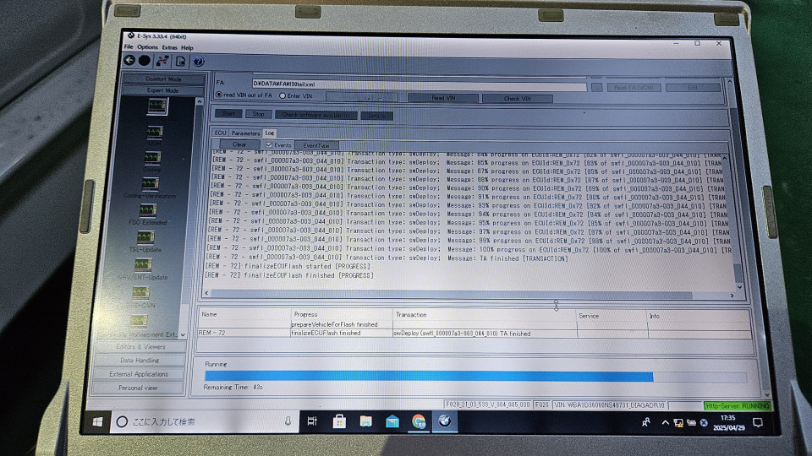
Task: Click the BMW E-Sys taskbar icon
Action: [444, 421]
